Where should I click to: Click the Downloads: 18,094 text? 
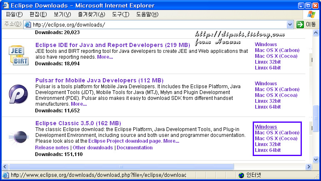point(57,64)
